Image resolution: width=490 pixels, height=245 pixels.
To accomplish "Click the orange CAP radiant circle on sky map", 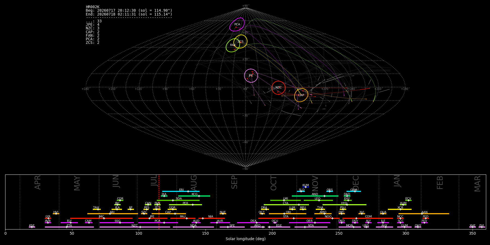I will [301, 95].
